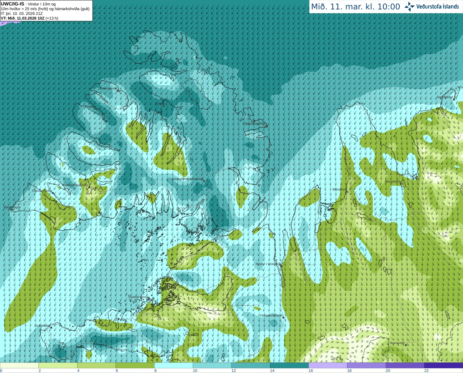Screen dimensions: 463x373
Task: Select the Reykir í Hrútafirði station label
Action: [x=268, y=264]
